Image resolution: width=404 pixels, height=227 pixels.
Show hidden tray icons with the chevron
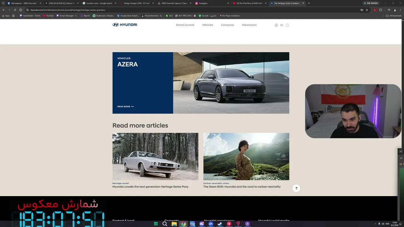(x=375, y=224)
